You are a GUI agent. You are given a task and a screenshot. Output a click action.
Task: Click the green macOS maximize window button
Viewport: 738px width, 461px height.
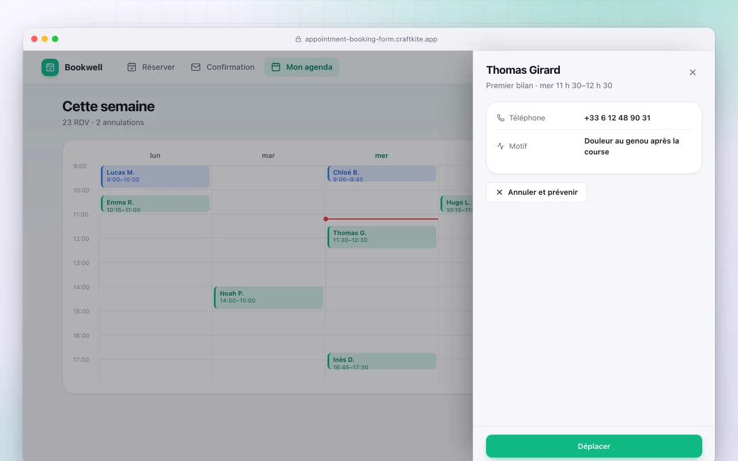coord(55,39)
